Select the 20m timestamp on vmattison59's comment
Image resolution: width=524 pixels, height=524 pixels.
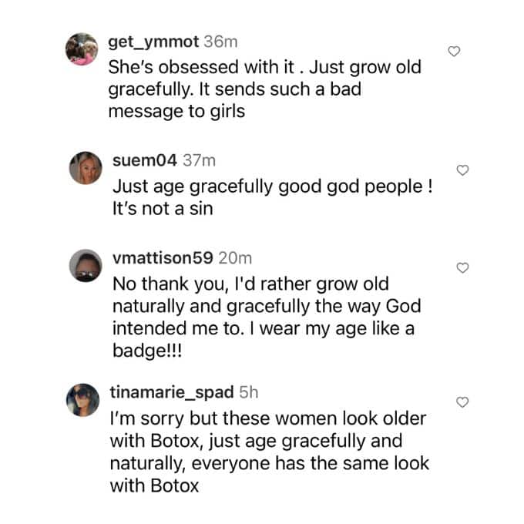pyautogui.click(x=235, y=258)
